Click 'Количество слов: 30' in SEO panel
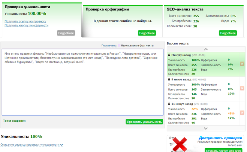247x152 pixels. coord(182,26)
